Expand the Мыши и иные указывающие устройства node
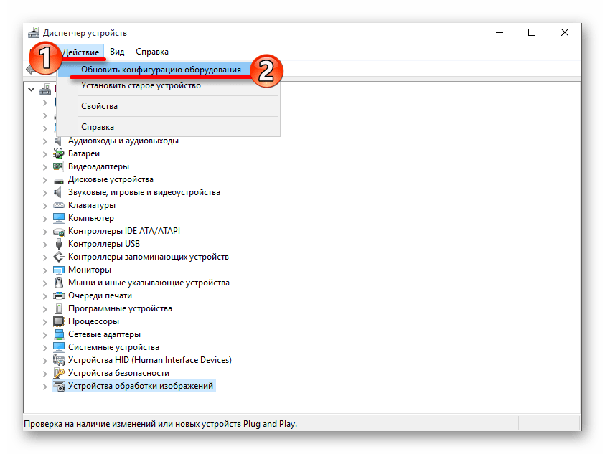 pyautogui.click(x=44, y=283)
